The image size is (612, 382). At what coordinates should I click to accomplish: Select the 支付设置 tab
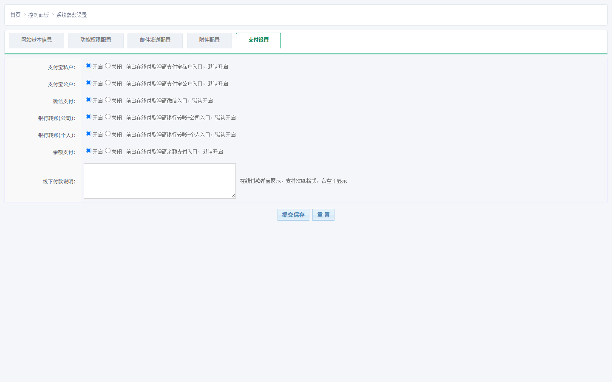(258, 40)
